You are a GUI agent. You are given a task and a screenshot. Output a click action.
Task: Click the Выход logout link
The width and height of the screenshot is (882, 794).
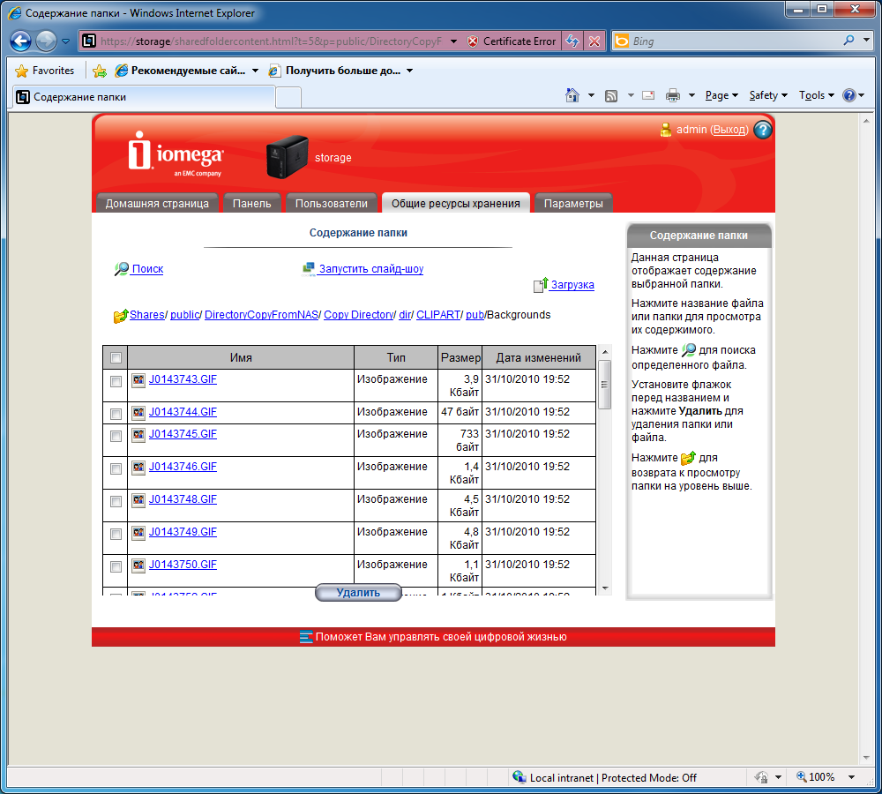coord(729,130)
